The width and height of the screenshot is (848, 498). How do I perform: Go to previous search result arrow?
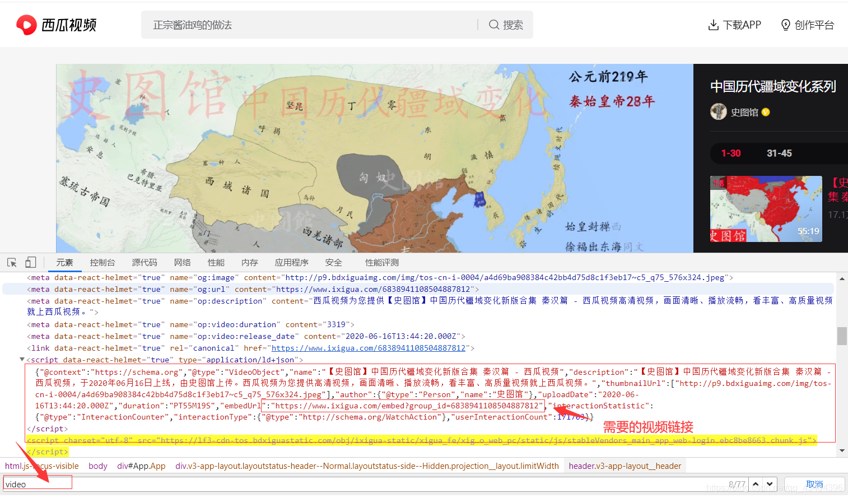[x=756, y=484]
